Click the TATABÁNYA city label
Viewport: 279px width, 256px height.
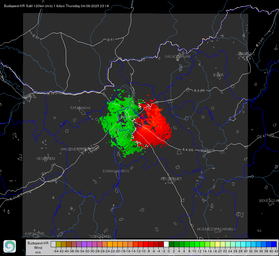pyautogui.click(x=80, y=108)
